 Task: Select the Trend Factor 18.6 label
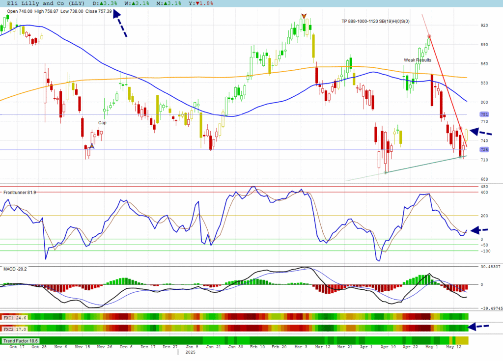tap(21, 341)
